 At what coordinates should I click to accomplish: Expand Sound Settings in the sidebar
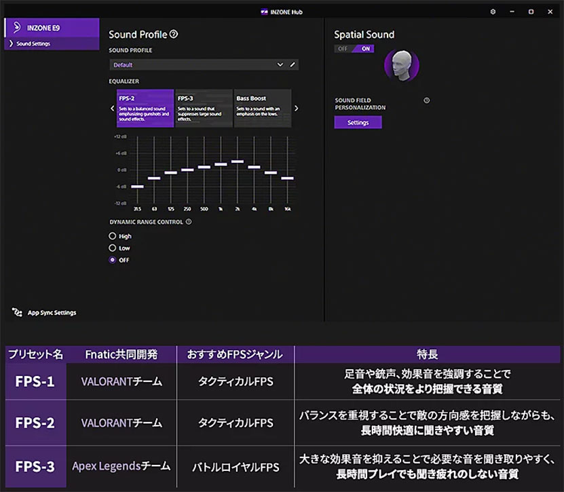[x=52, y=43]
